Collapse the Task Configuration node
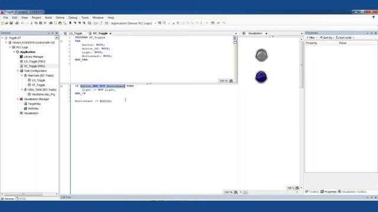This screenshot has width=378, height=212. click(x=18, y=71)
